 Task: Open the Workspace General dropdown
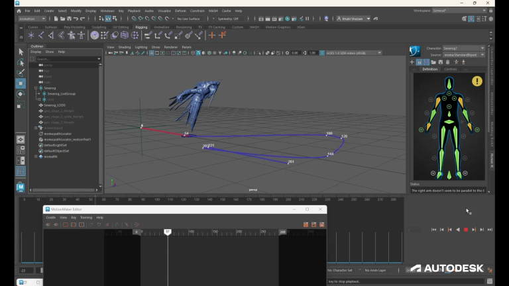point(459,11)
